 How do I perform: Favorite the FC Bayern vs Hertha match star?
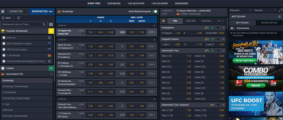[83, 34]
